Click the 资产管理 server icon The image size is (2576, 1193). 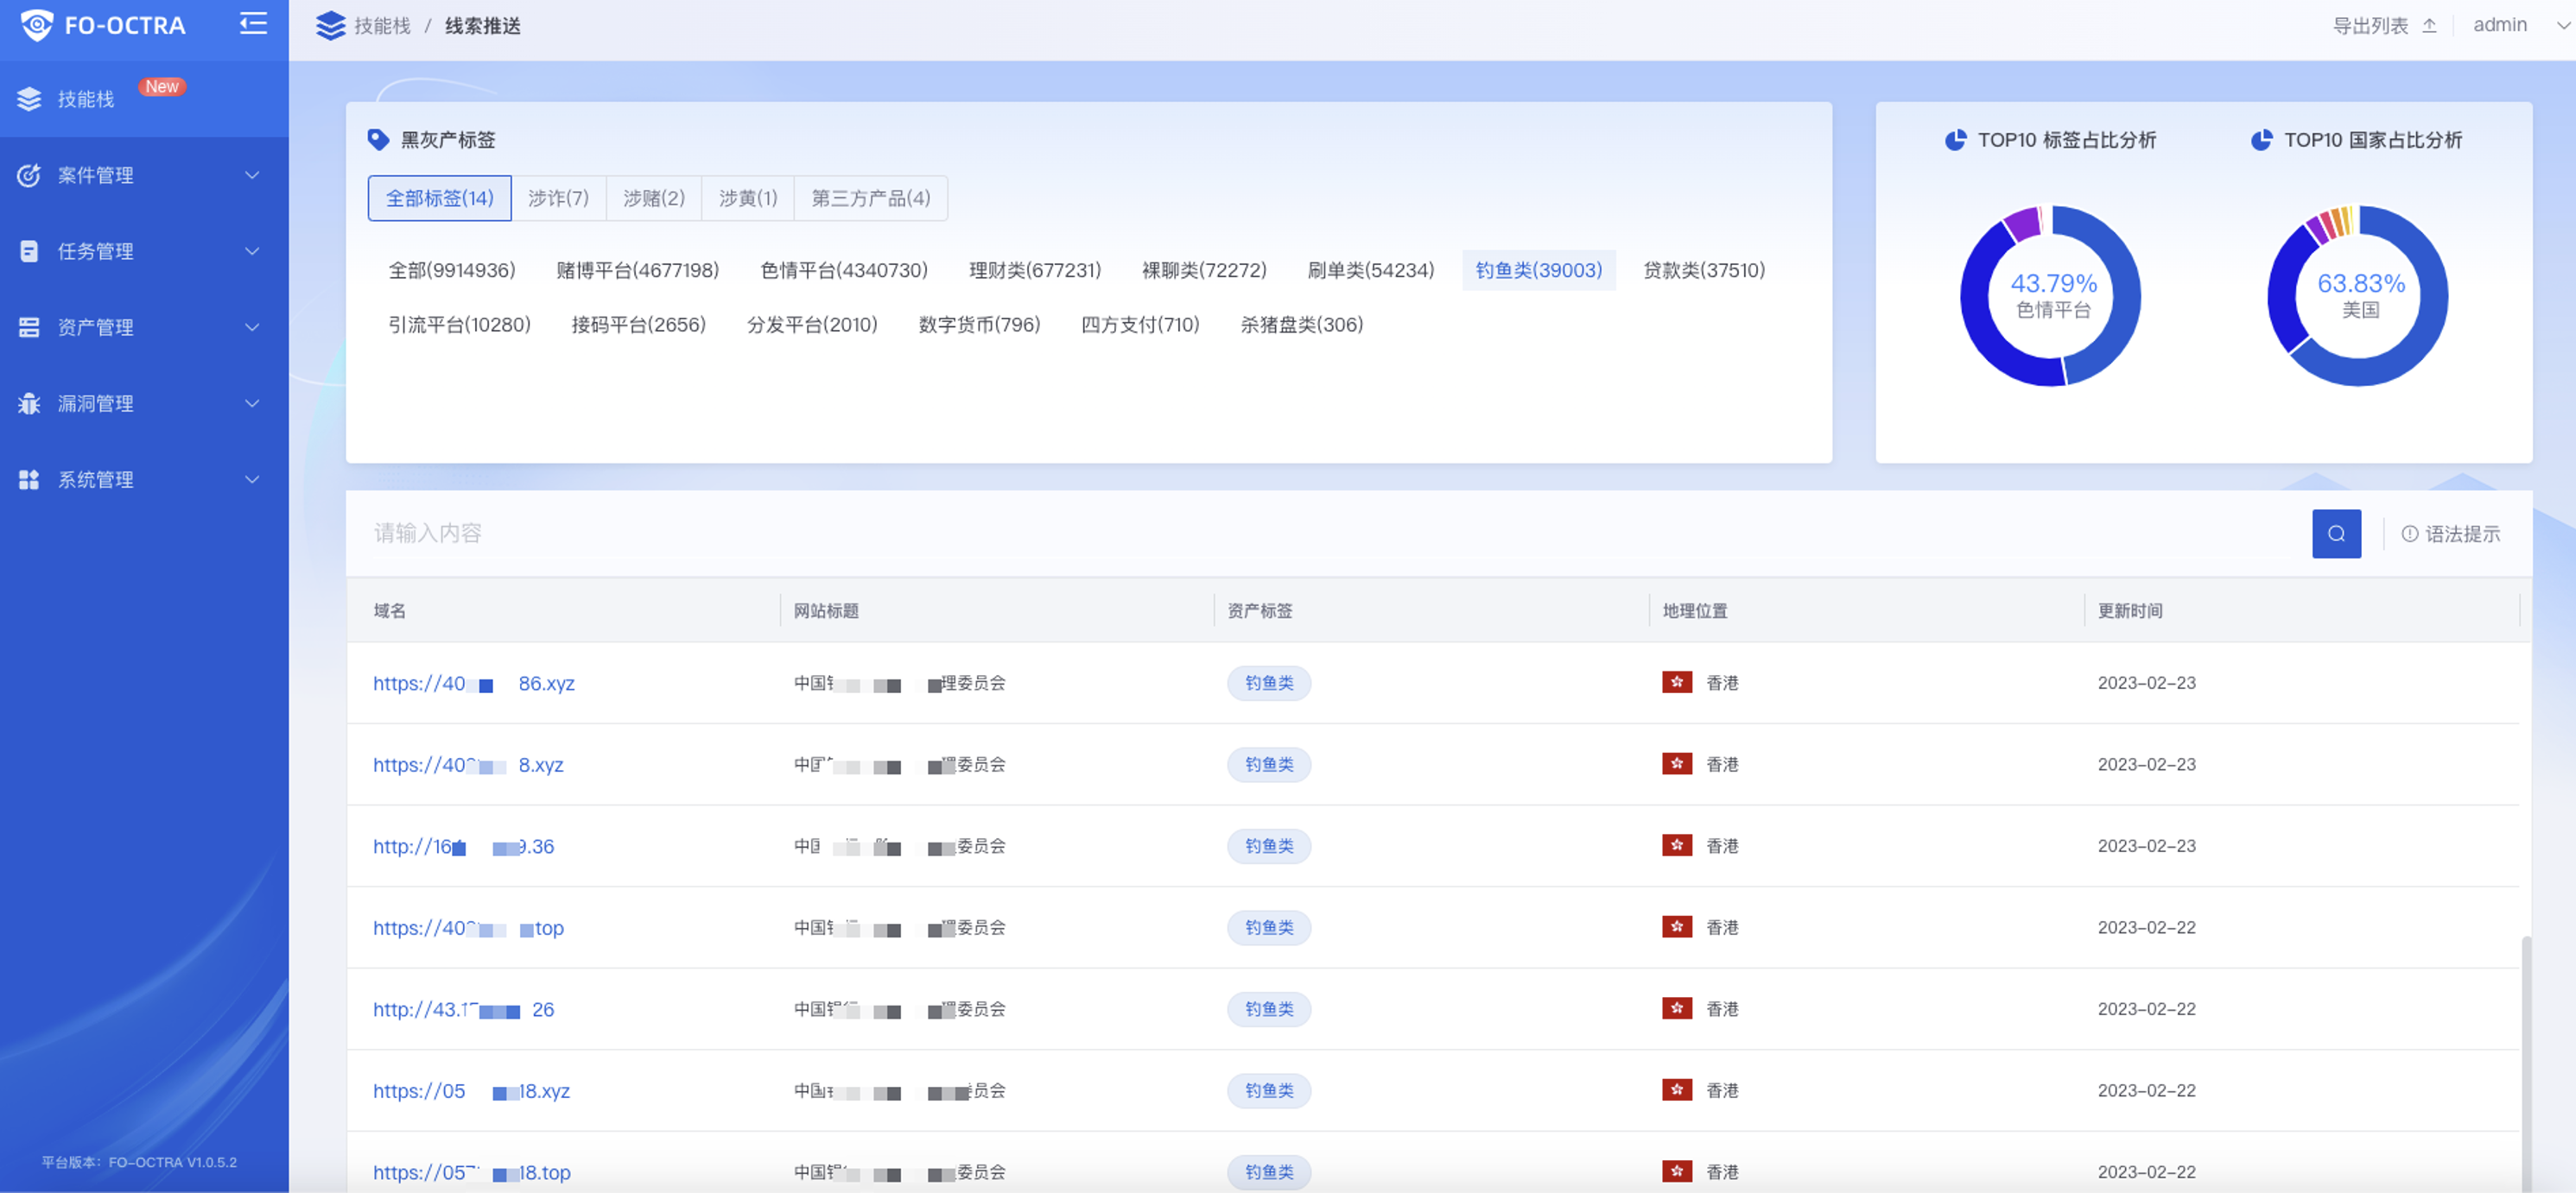pyautogui.click(x=29, y=326)
